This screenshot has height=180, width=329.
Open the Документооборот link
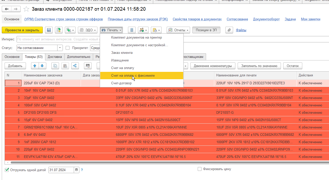tap(266, 19)
